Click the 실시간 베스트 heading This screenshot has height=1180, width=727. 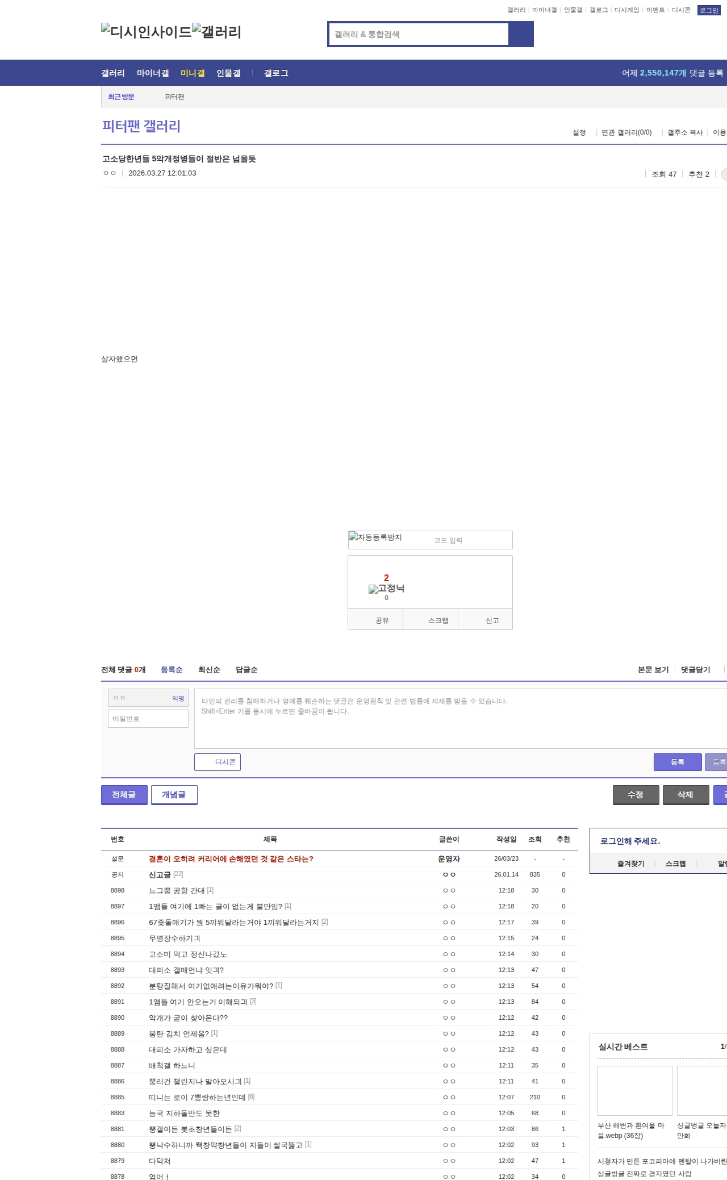pos(623,1046)
